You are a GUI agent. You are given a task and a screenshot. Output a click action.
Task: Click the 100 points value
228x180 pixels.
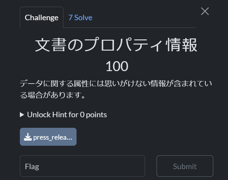pos(117,66)
